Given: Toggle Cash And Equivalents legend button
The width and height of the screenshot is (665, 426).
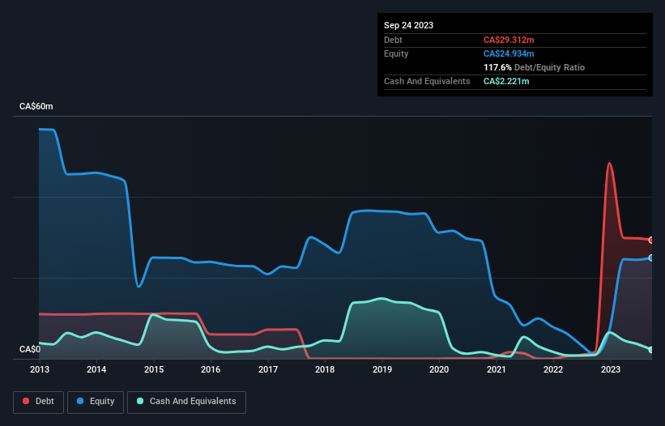Looking at the screenshot, I should coord(186,402).
